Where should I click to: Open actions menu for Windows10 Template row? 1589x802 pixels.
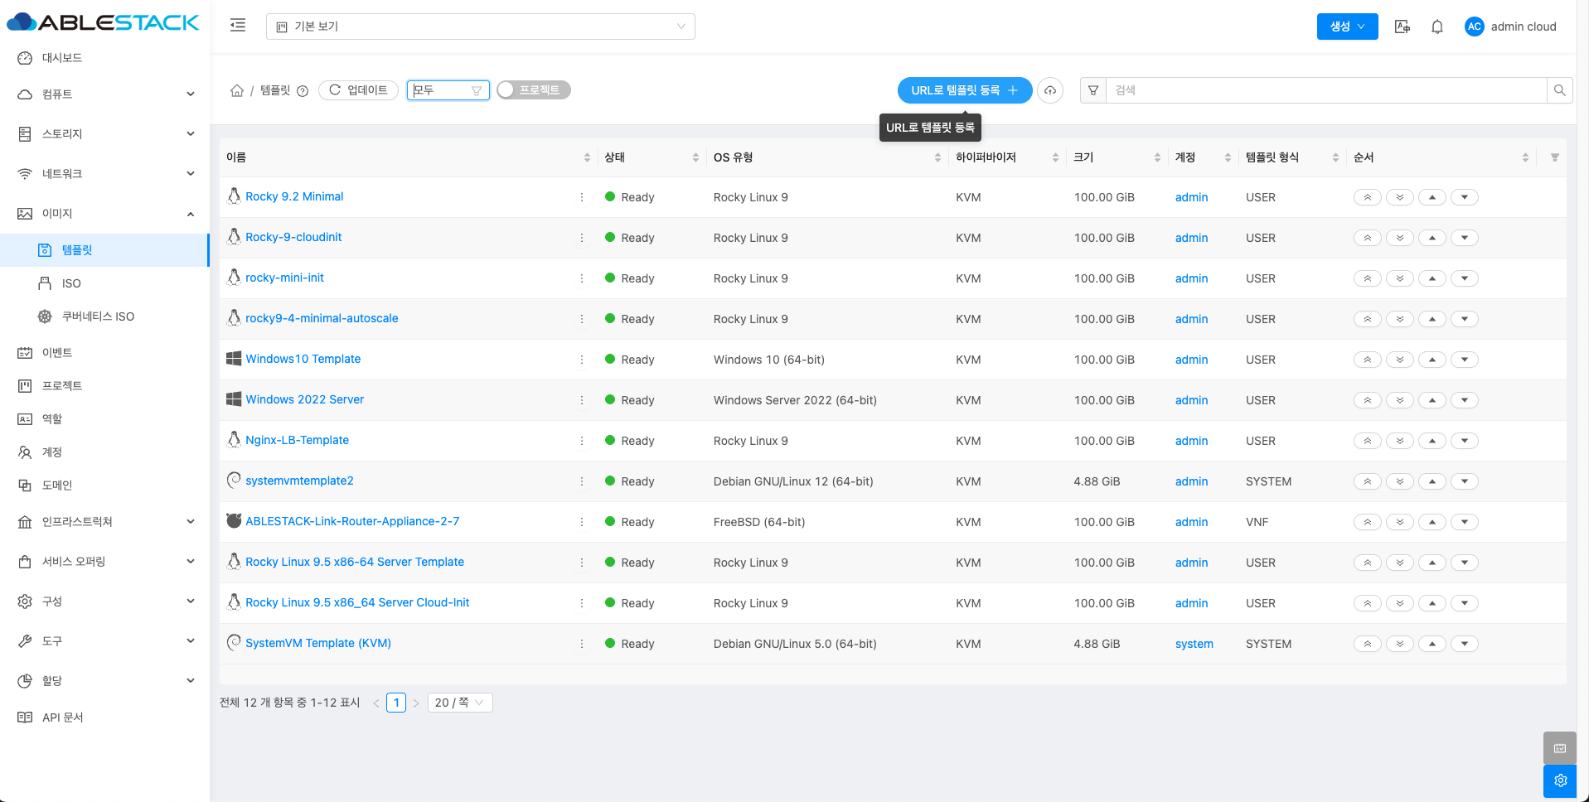pos(582,360)
